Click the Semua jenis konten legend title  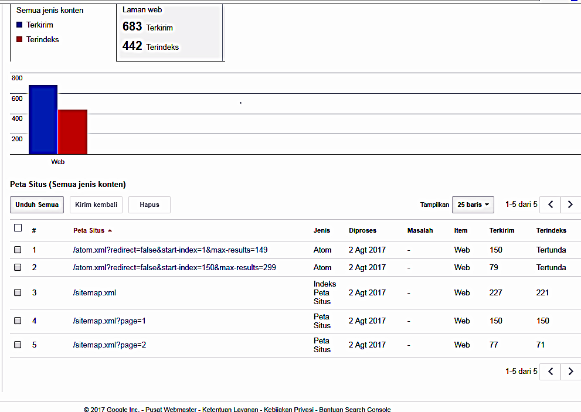50,11
